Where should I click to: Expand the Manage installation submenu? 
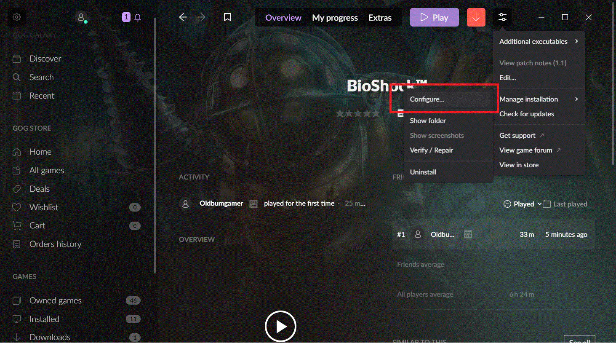(539, 99)
